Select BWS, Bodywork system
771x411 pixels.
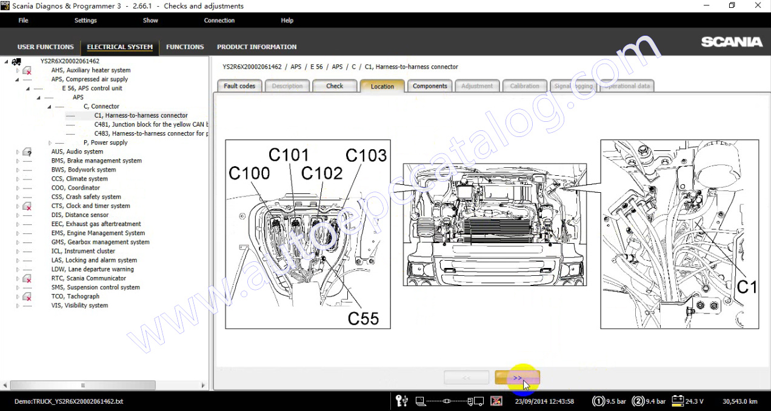[x=84, y=170]
